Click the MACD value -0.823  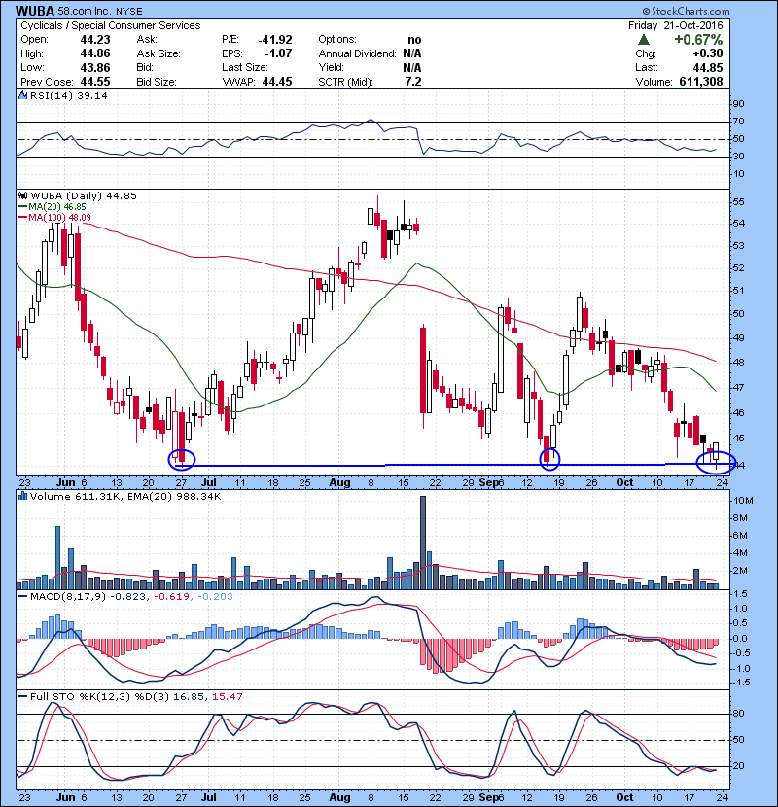point(128,597)
